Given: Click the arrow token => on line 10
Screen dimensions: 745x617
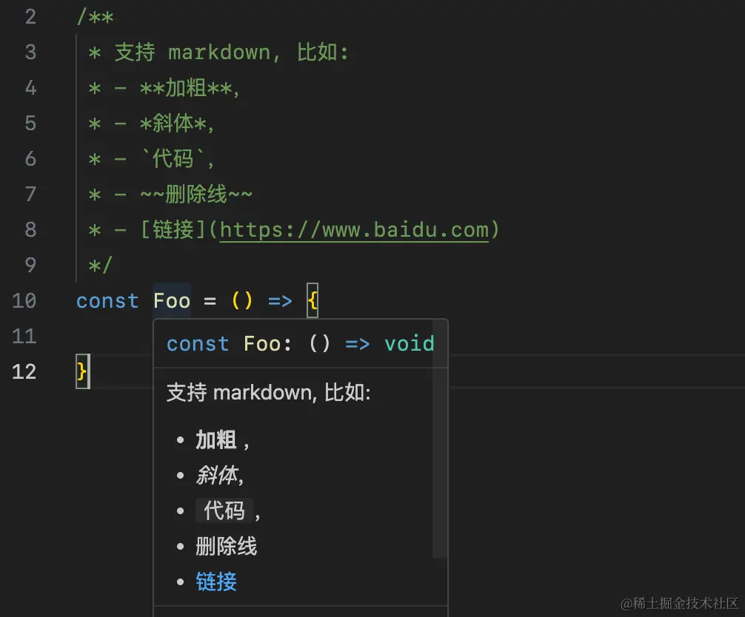Looking at the screenshot, I should click(x=281, y=300).
